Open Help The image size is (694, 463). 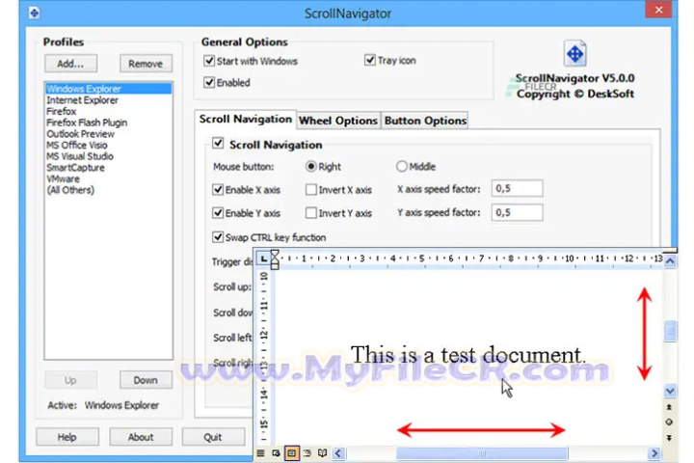pos(67,437)
